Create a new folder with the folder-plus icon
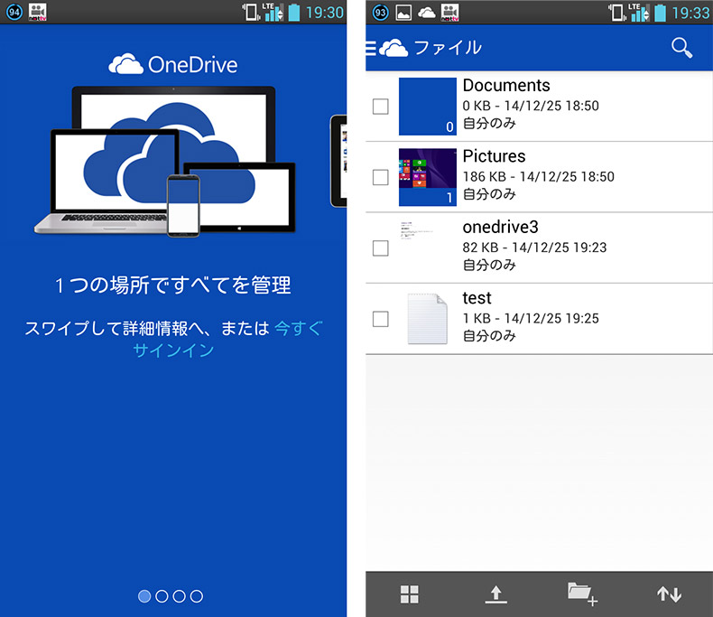This screenshot has width=713, height=617. pyautogui.click(x=582, y=594)
